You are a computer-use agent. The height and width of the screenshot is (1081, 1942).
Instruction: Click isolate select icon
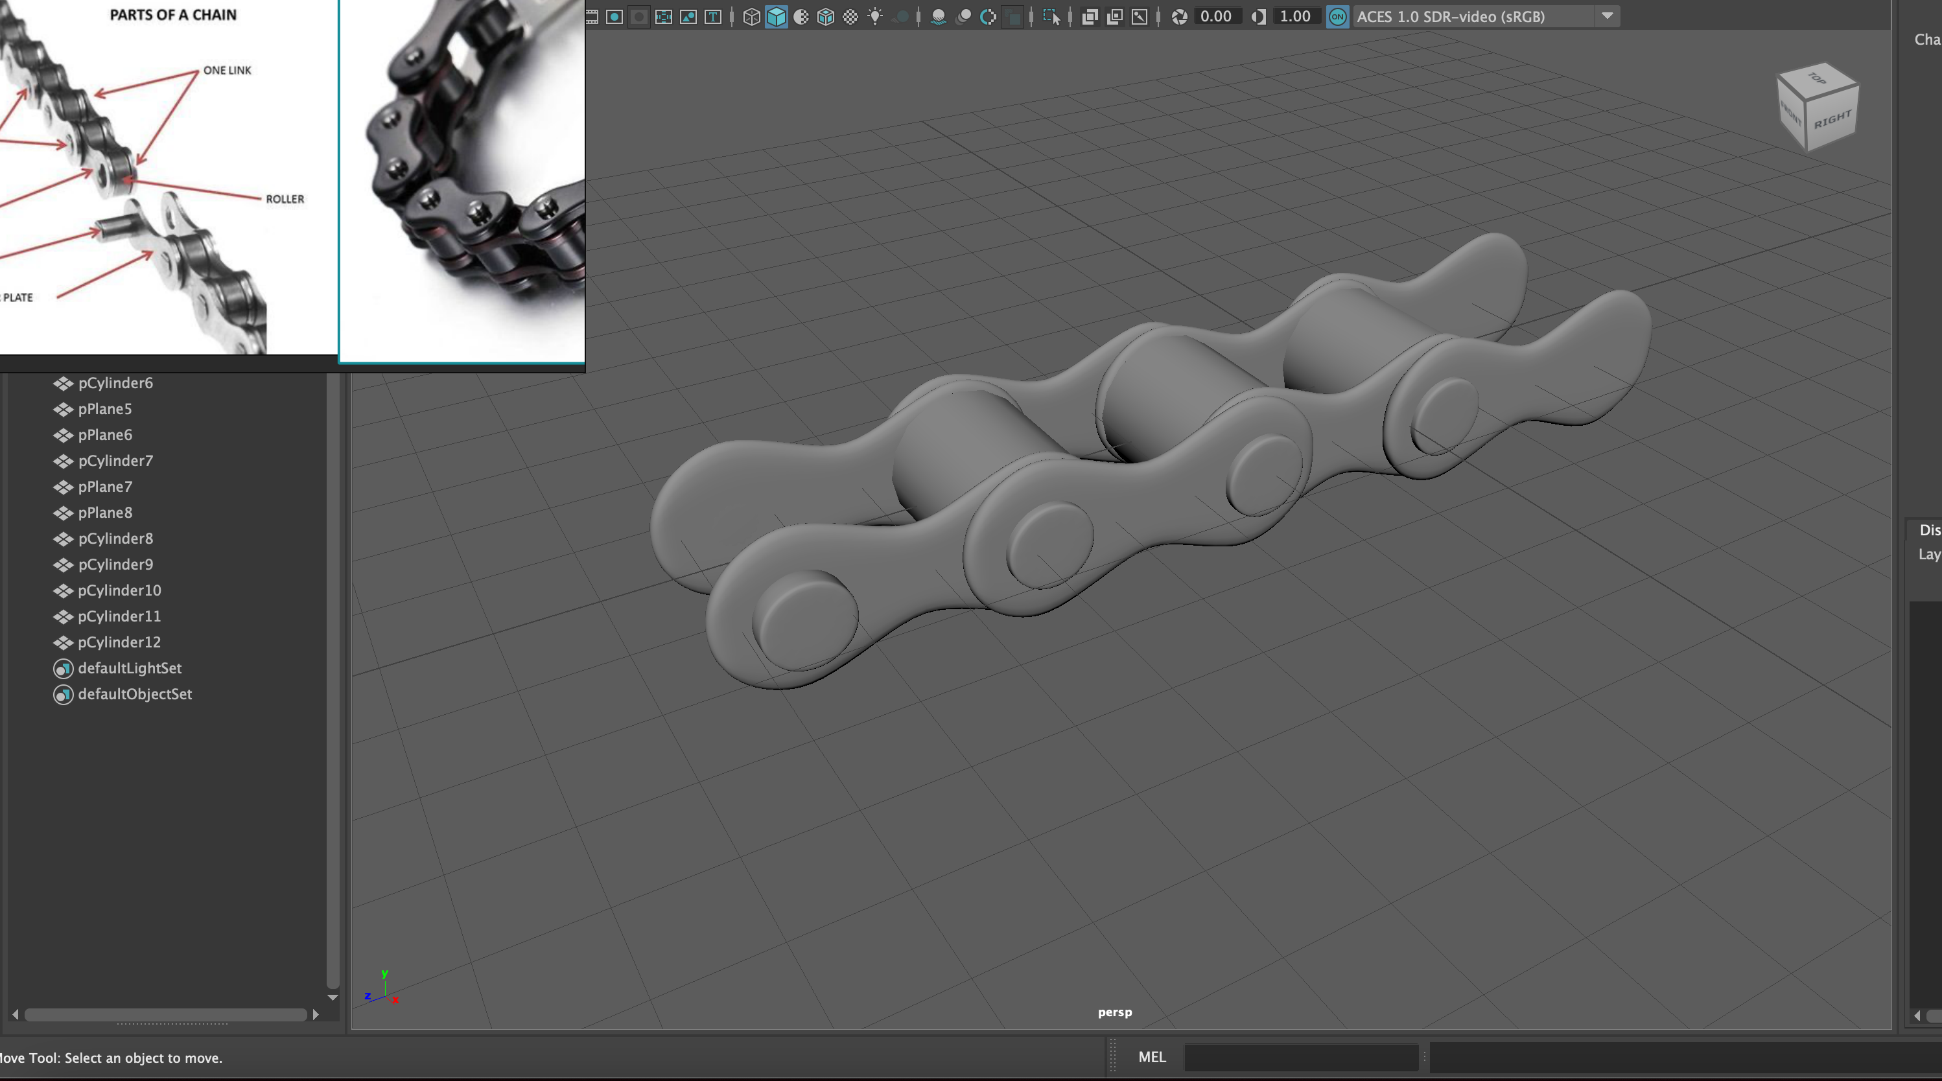[x=1051, y=17]
